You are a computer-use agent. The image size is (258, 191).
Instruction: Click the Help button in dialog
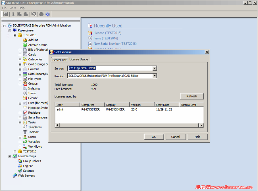click(x=197, y=137)
